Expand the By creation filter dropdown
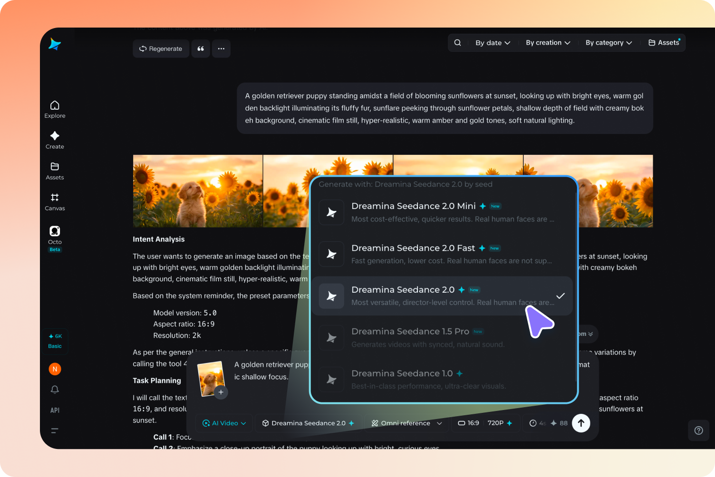 (548, 43)
